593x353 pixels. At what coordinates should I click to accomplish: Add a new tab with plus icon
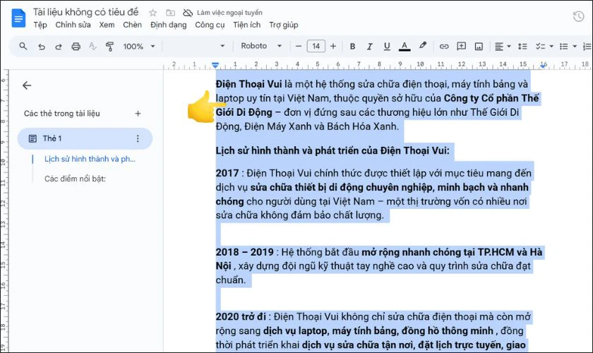138,114
